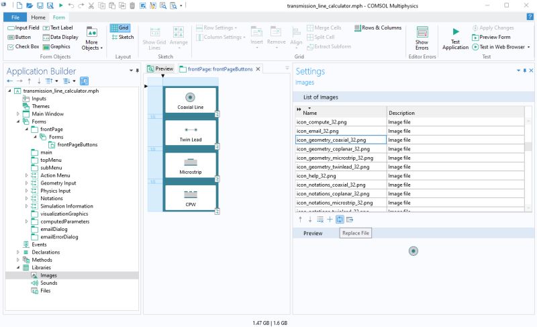
Task: Click the delete rows icon below image list
Action: [320, 220]
